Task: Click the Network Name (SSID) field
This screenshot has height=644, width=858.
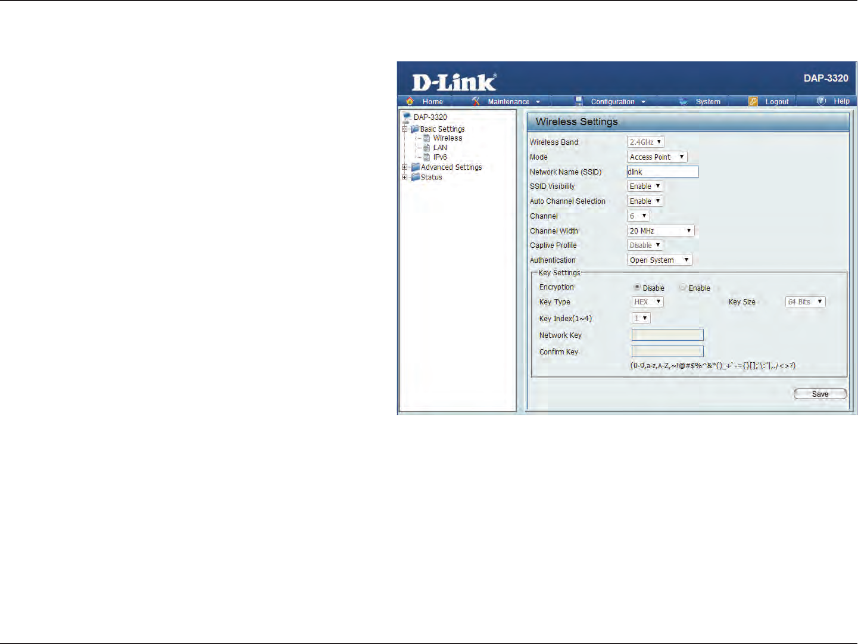Action: pos(663,172)
